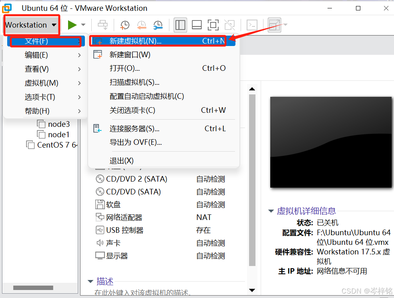Click the VM black screen preview thumbnail
This screenshot has width=394, height=298.
coord(331,142)
